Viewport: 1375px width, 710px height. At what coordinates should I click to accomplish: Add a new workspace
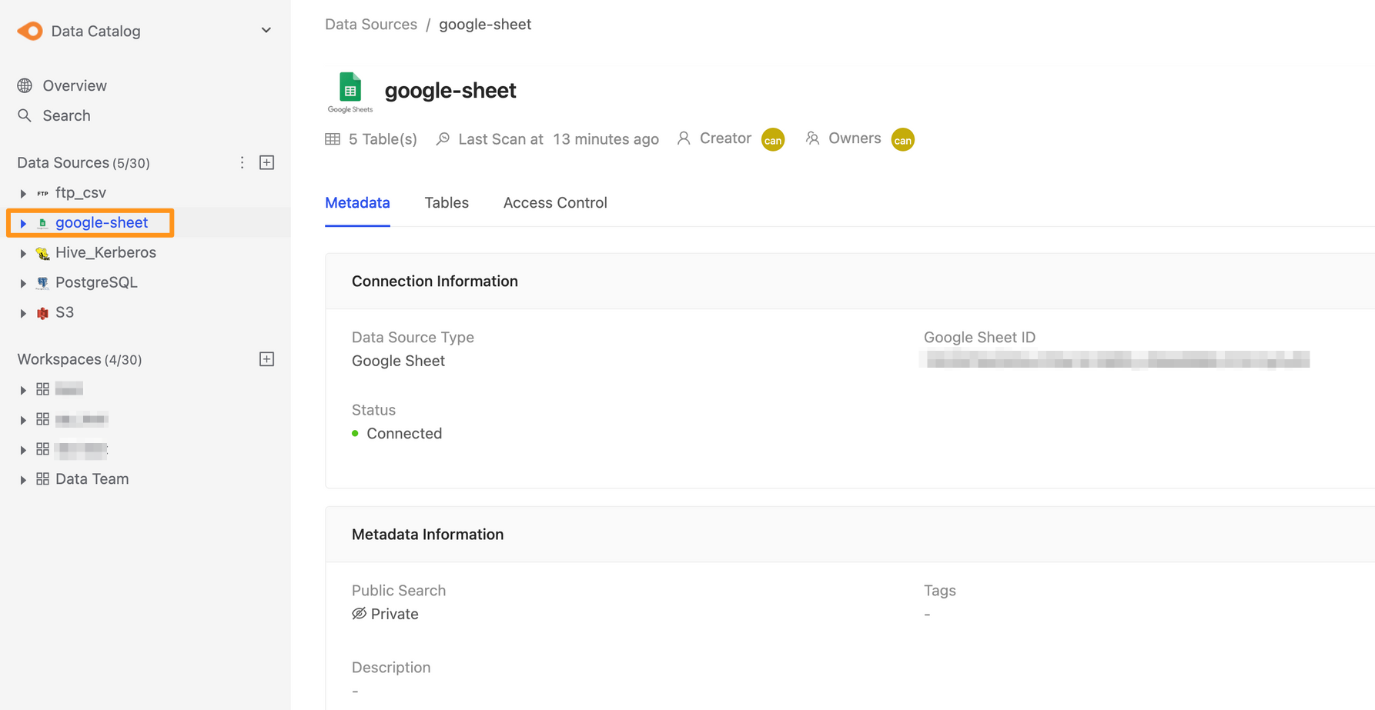coord(266,359)
